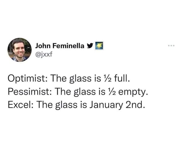
Task: Click the word "The" in the Excel line
Action: [x=45, y=105]
